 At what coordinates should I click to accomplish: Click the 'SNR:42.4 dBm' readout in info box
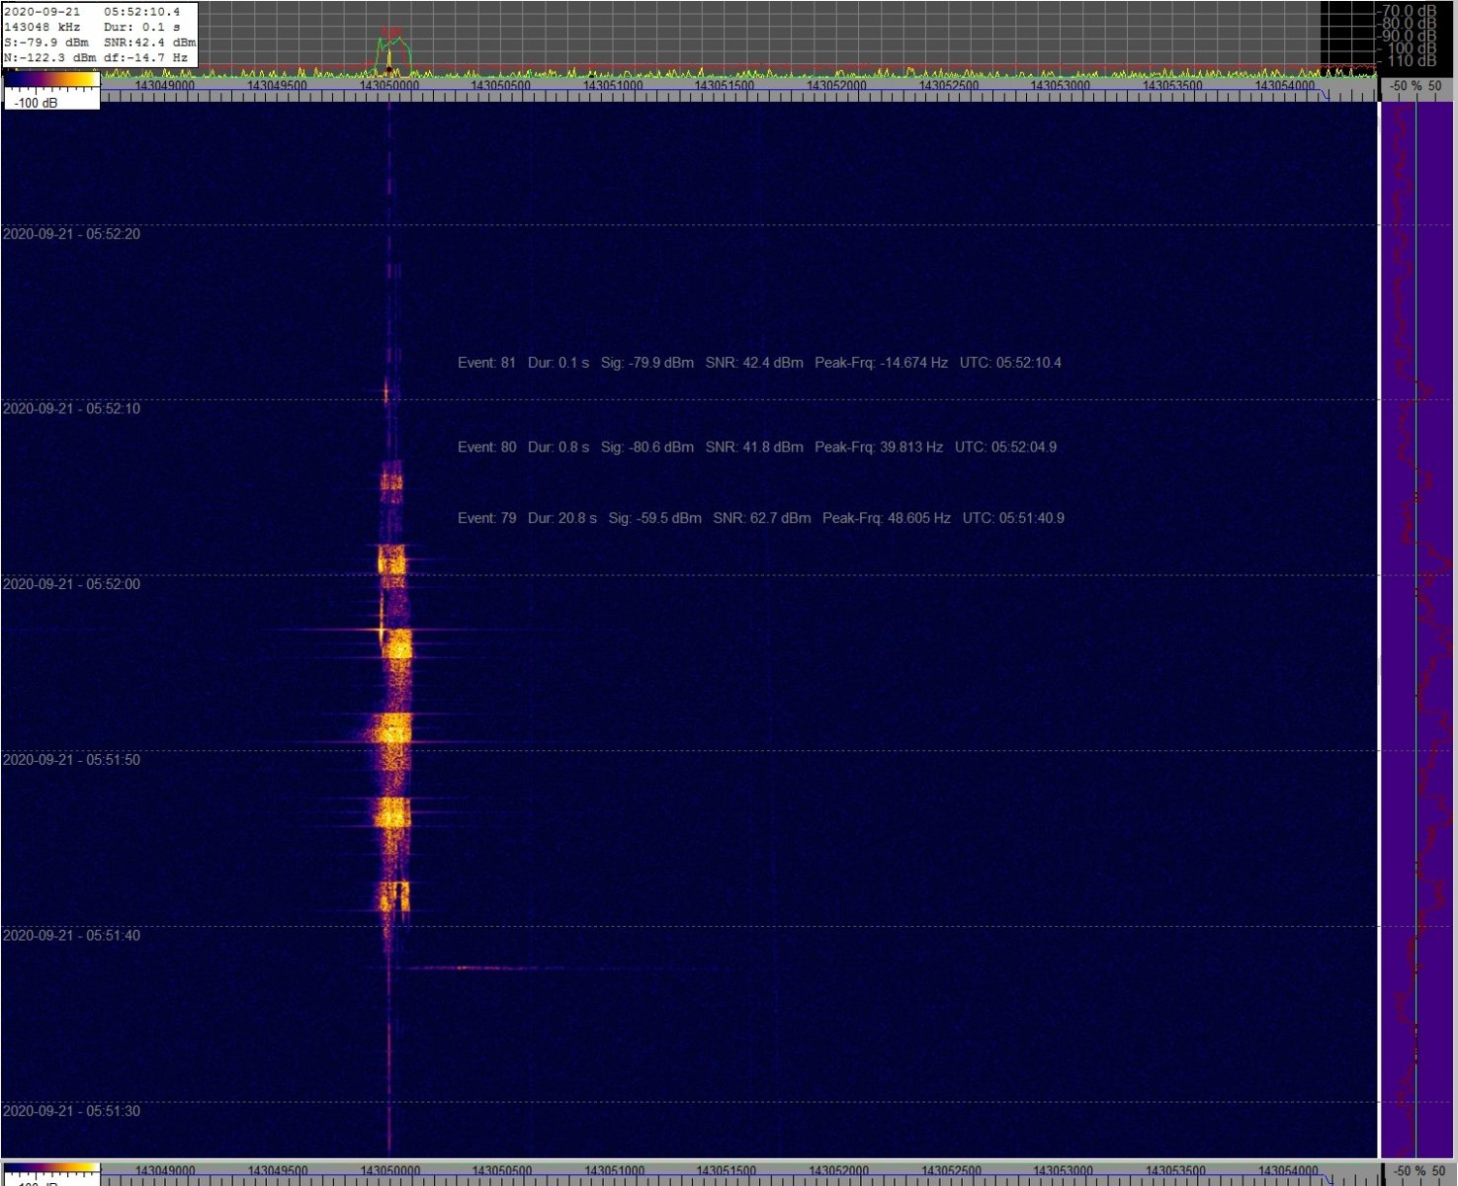(149, 42)
